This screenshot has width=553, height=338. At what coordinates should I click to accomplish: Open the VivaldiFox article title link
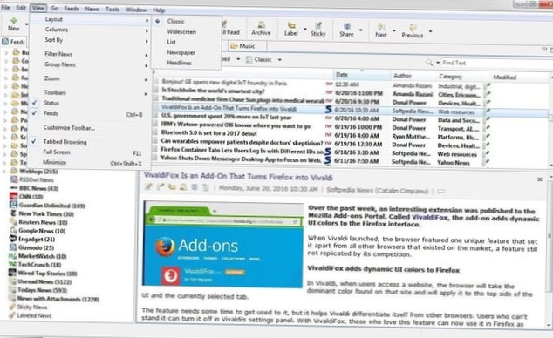click(238, 176)
